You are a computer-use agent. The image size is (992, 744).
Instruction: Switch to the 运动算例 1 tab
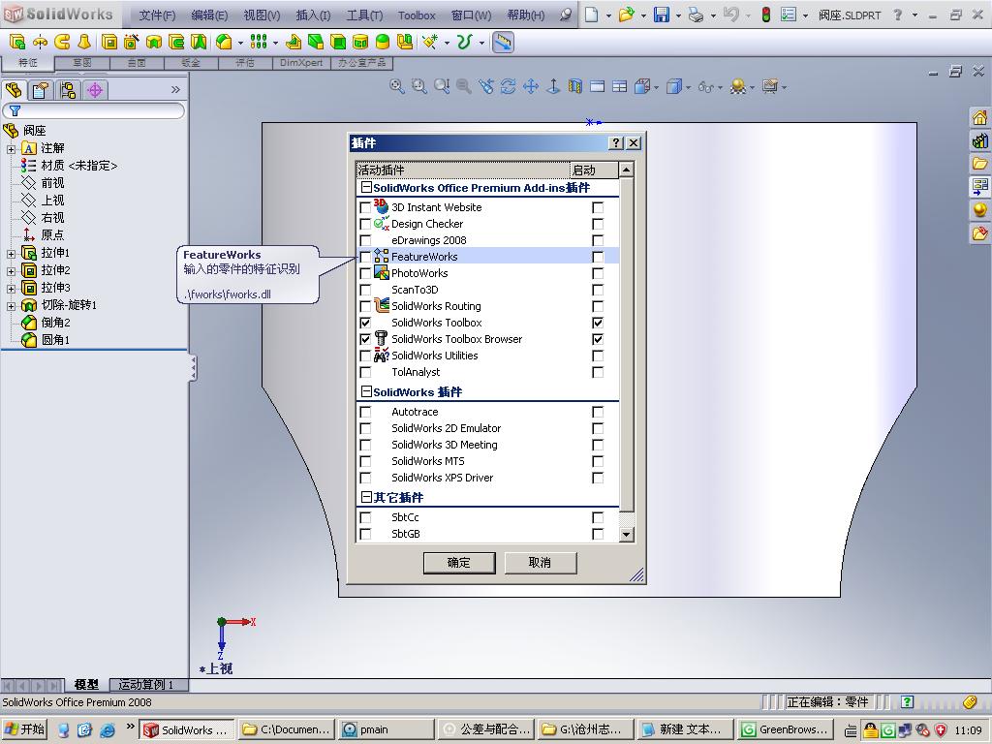146,685
